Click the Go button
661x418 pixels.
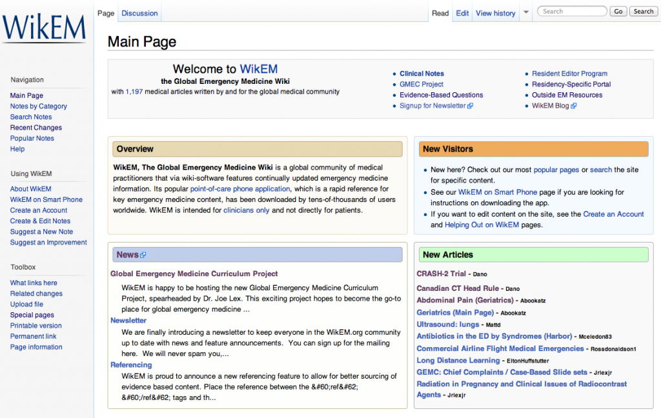618,11
